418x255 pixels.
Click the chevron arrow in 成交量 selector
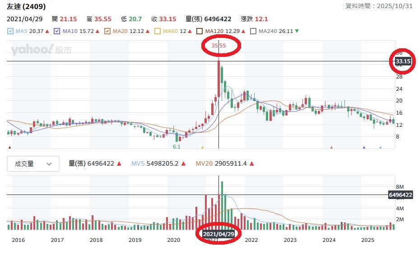(49, 164)
